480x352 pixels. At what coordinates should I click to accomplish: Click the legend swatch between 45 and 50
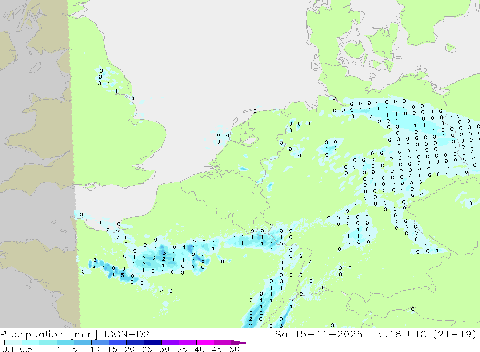[x=222, y=342]
